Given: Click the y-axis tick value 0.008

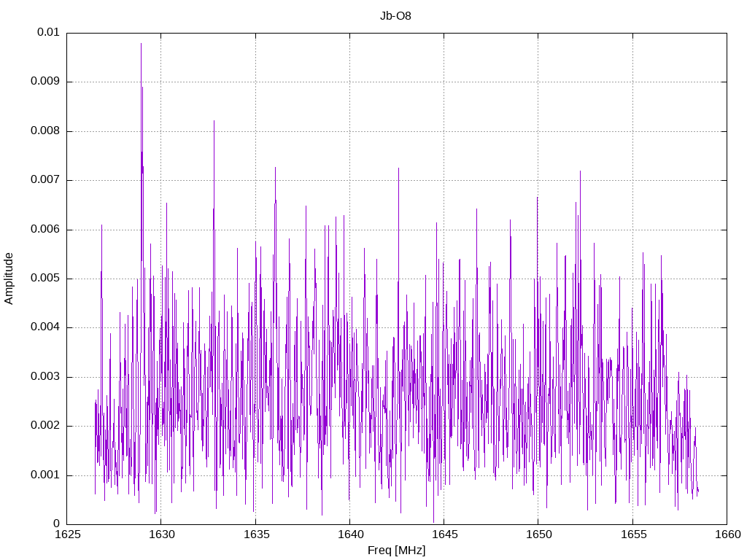Looking at the screenshot, I should tap(44, 131).
